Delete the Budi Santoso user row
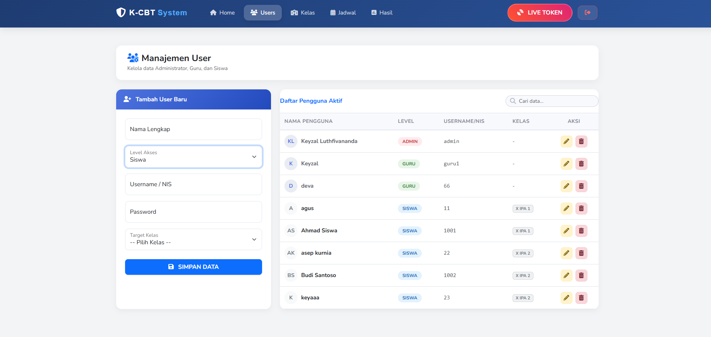Screen dimensions: 711x337 tap(581, 276)
